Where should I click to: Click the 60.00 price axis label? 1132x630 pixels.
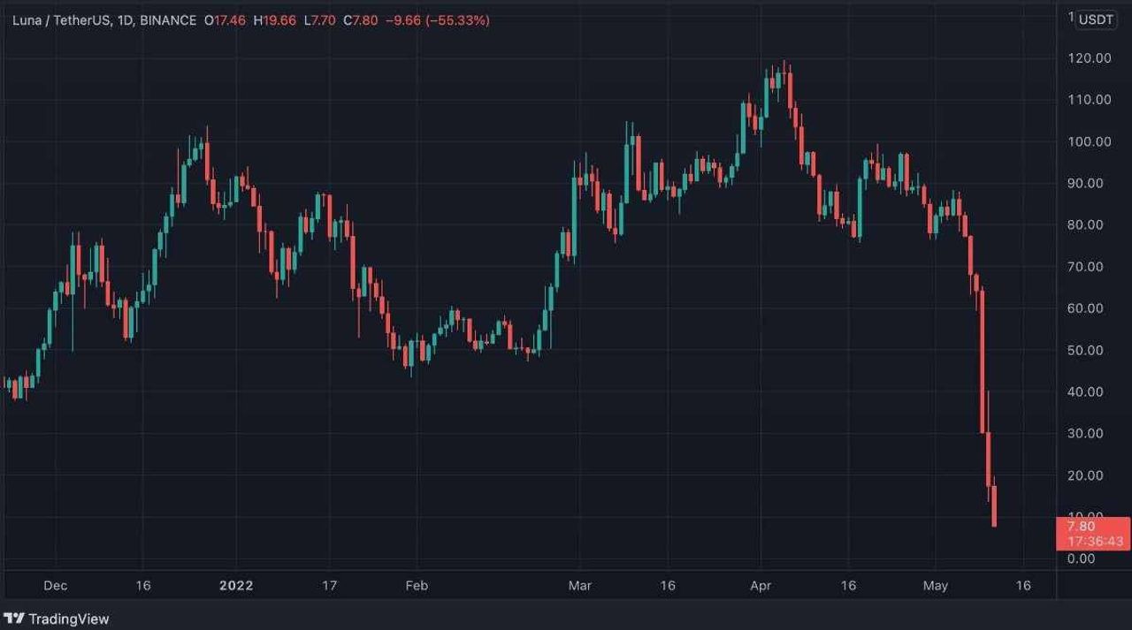click(1086, 308)
